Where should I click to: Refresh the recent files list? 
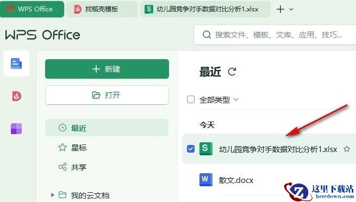pos(232,72)
